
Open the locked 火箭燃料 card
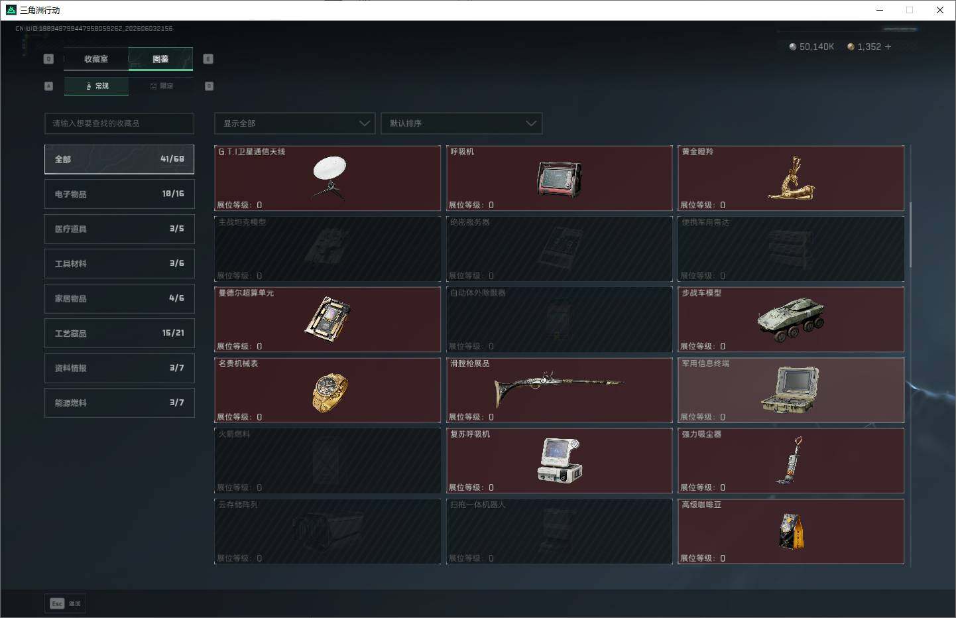tap(328, 461)
